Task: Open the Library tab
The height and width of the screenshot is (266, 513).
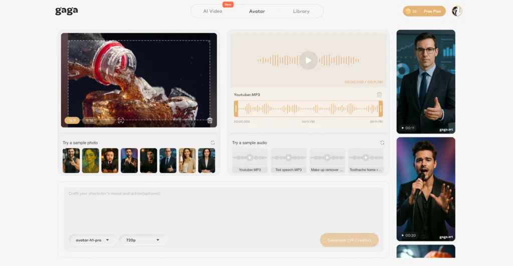Action: 301,11
